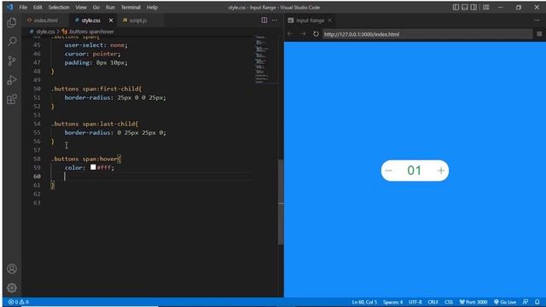This screenshot has width=546, height=307.
Task: Open the Run menu
Action: pyautogui.click(x=110, y=7)
